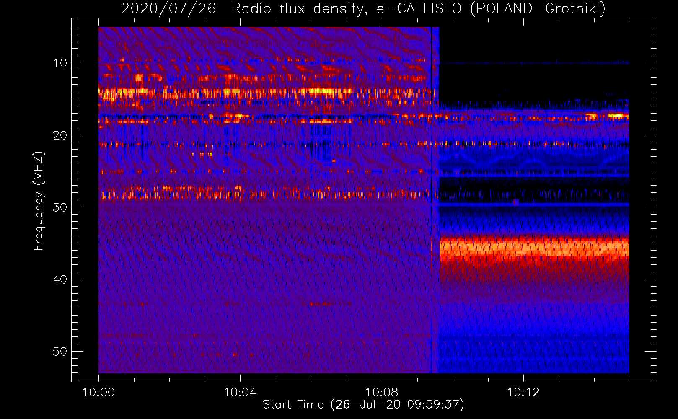Click the 'Frequency (MHZ)' axis label

[39, 201]
